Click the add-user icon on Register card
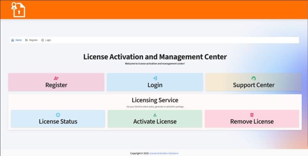Image resolution: width=308 pixels, height=156 pixels. pyautogui.click(x=56, y=78)
